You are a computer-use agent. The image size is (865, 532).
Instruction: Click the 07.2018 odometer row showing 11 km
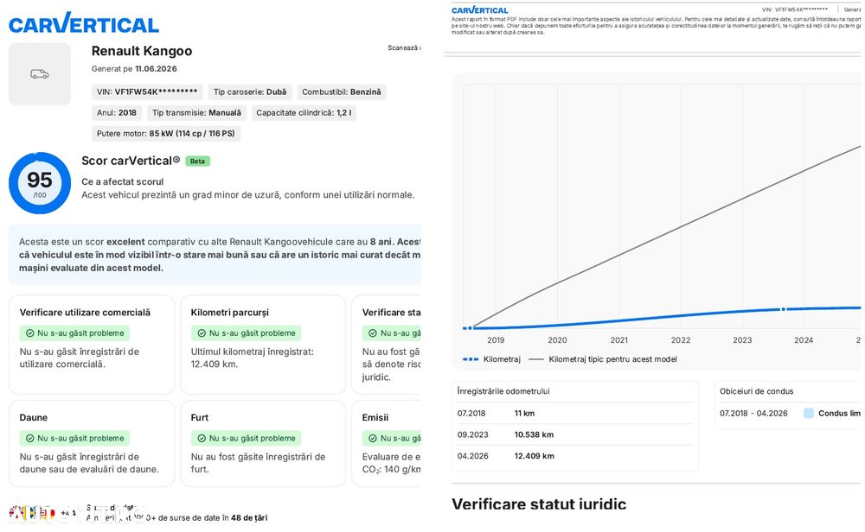pos(575,413)
